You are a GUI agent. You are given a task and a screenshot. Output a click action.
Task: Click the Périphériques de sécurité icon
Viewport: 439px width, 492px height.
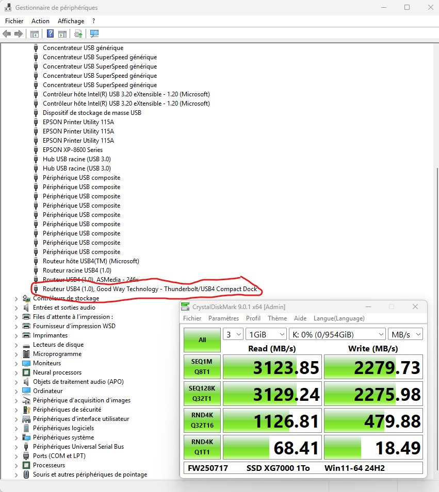pyautogui.click(x=26, y=410)
